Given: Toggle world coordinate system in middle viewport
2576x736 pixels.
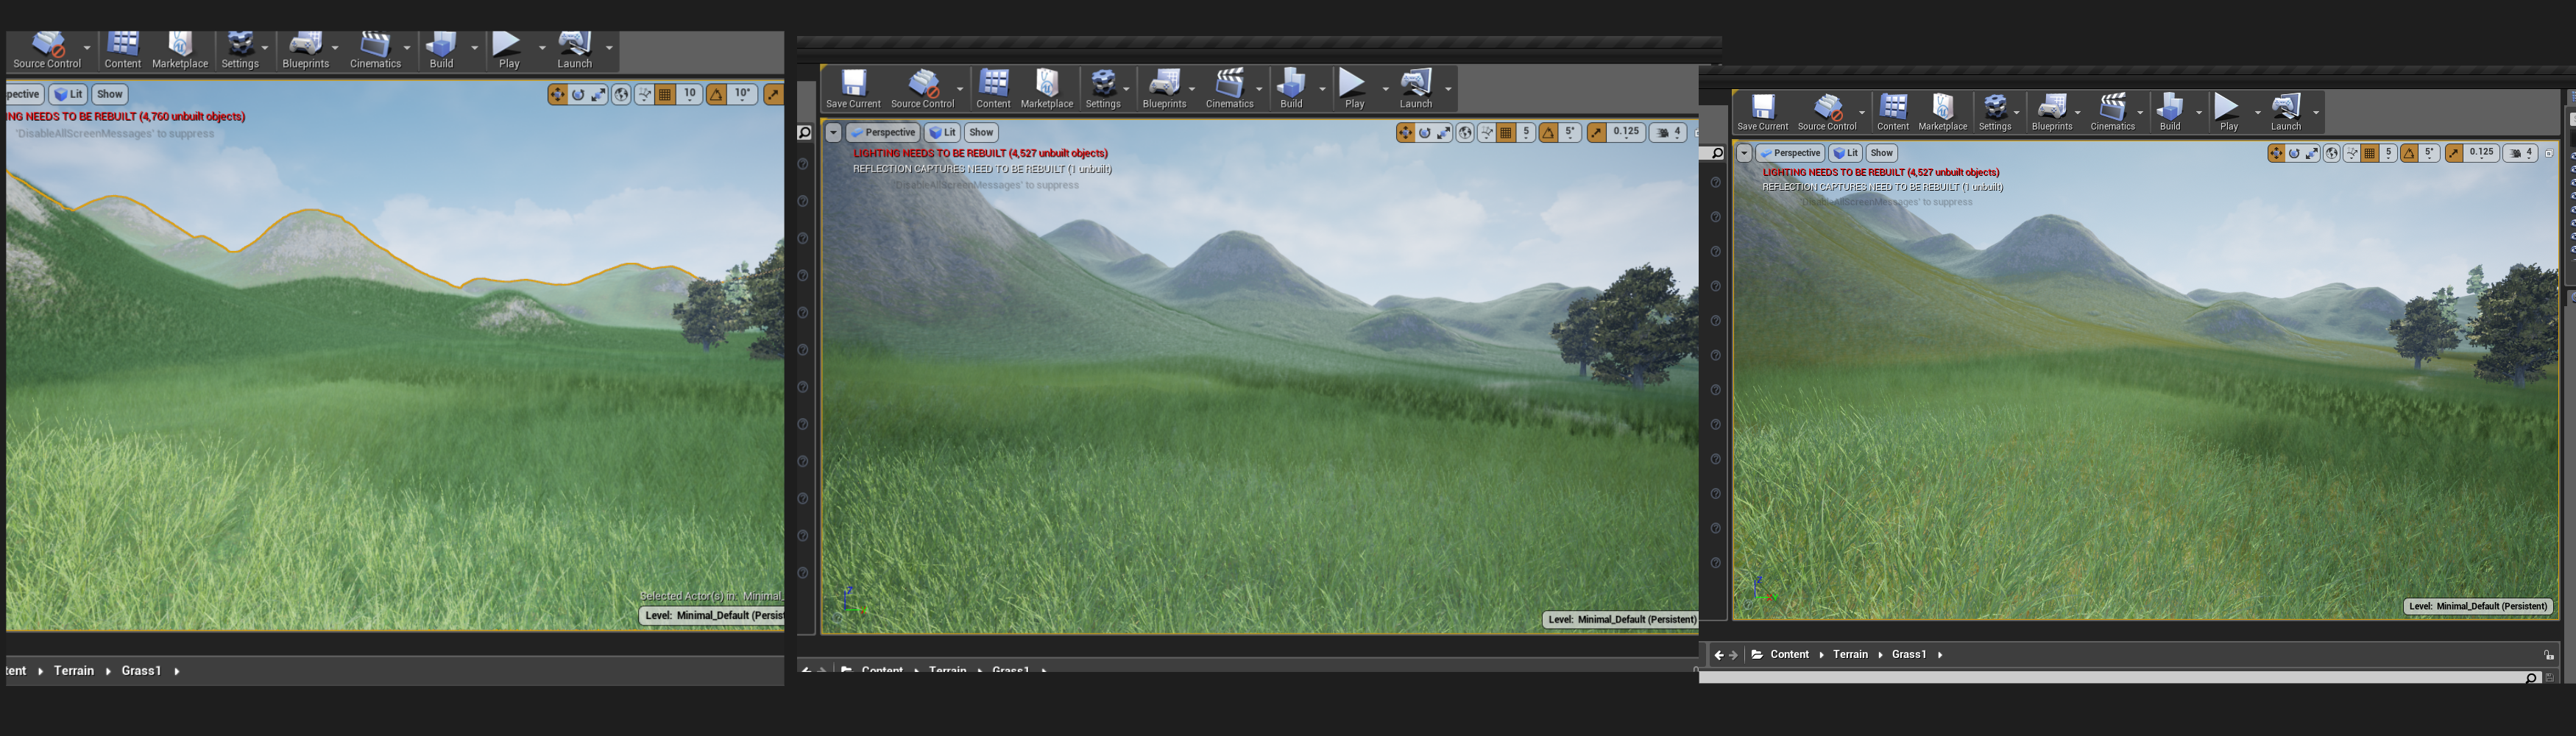Looking at the screenshot, I should 1465,132.
